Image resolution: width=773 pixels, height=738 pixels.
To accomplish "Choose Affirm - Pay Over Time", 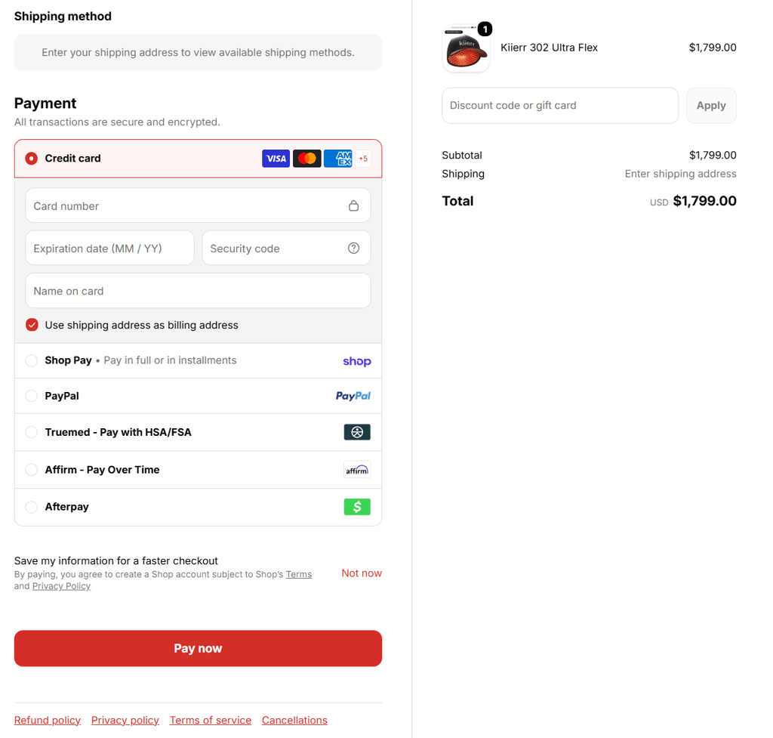I will coord(199,470).
